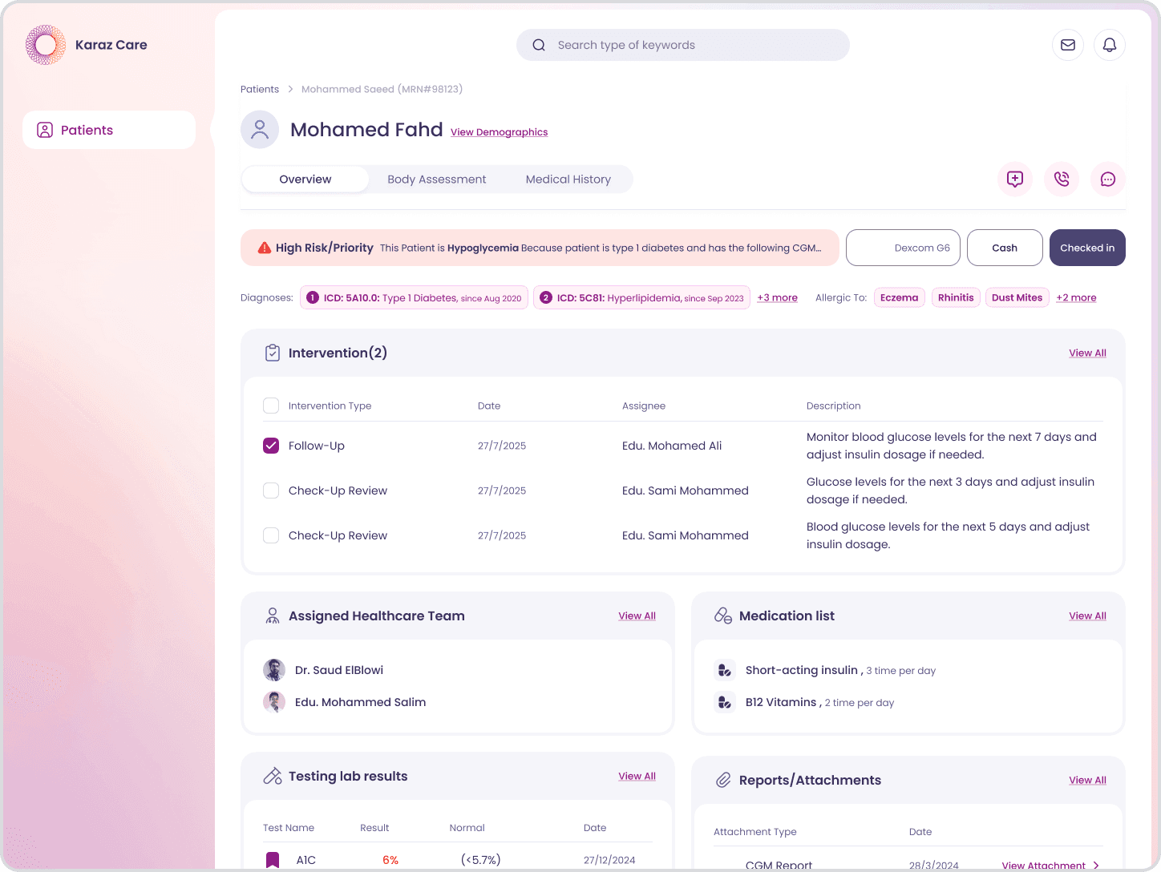Click the Assigned Healthcare Team person icon

pos(273,616)
